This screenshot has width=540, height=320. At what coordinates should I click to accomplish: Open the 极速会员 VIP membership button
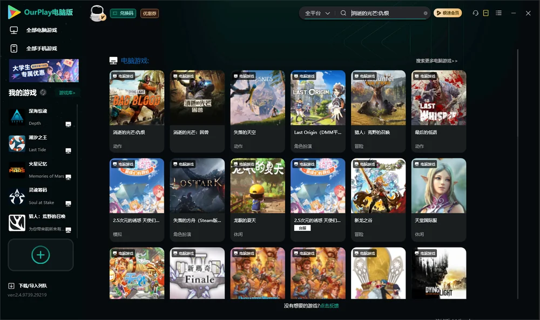(x=447, y=13)
